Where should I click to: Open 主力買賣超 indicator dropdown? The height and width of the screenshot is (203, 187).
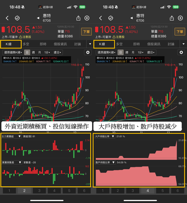11,136
